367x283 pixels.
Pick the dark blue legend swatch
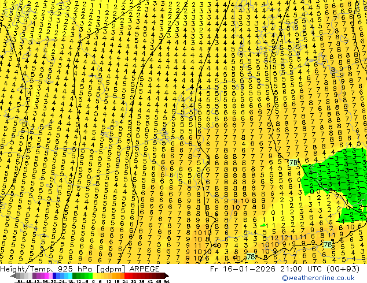54,275
